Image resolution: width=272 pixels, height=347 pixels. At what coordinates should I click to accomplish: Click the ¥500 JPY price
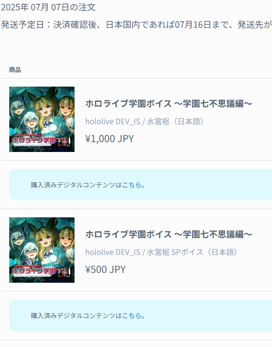(x=106, y=269)
